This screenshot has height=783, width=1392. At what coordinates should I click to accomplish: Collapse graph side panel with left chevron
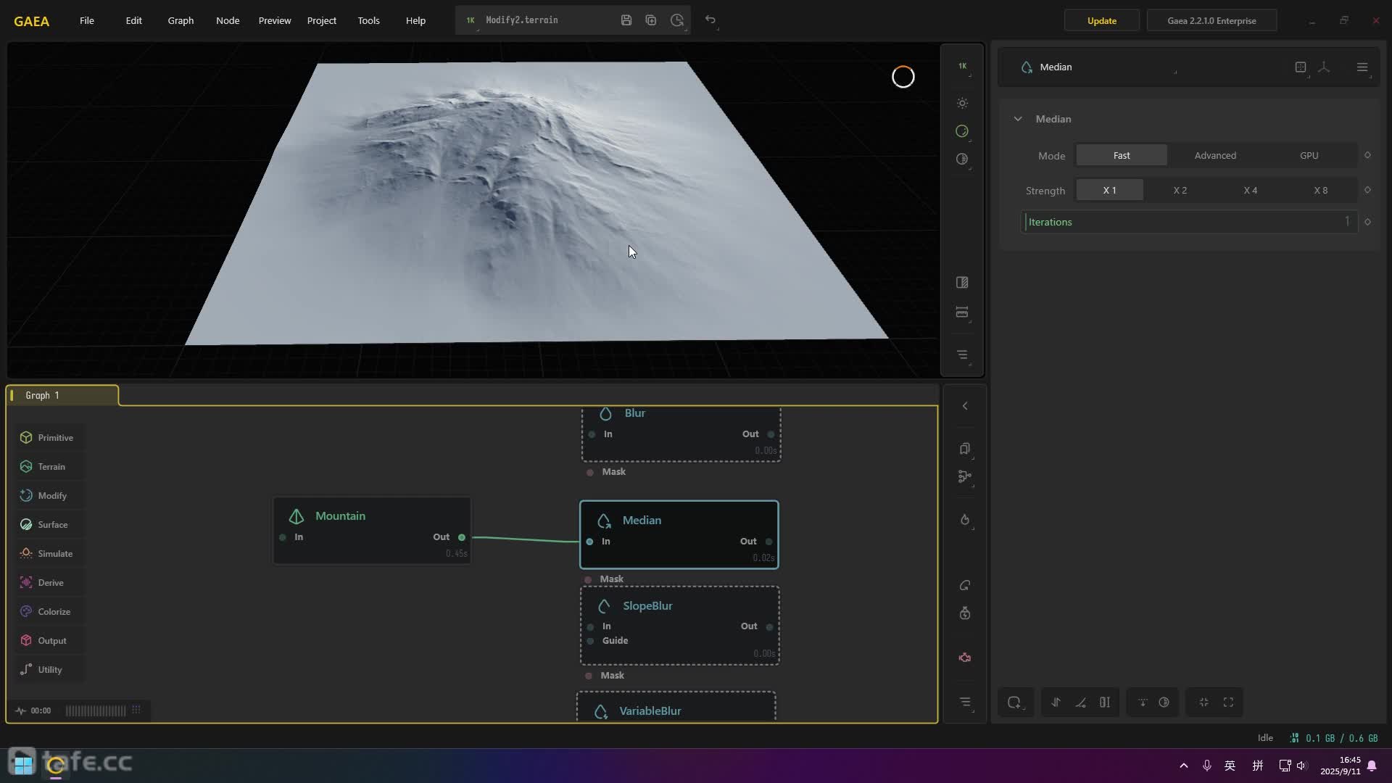(965, 406)
